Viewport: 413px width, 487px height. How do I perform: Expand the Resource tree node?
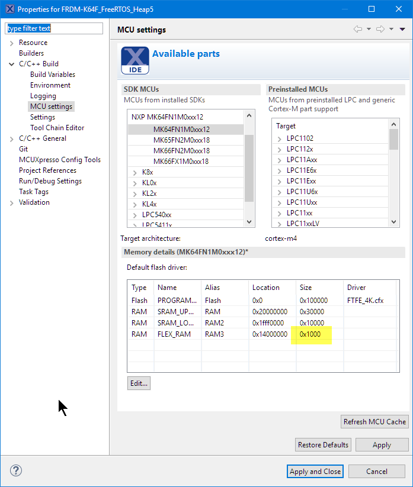pyautogui.click(x=11, y=43)
